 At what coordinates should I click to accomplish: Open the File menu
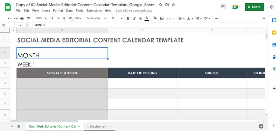(18, 11)
